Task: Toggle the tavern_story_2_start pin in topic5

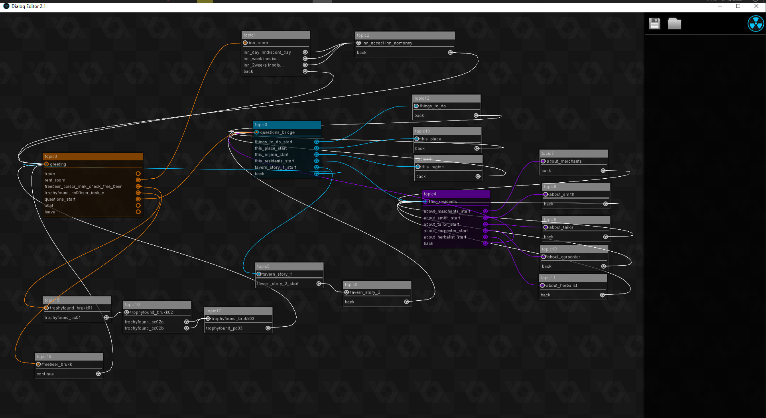Action: coord(319,284)
